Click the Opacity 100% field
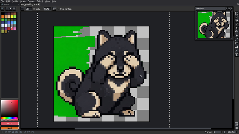 coord(47,9)
